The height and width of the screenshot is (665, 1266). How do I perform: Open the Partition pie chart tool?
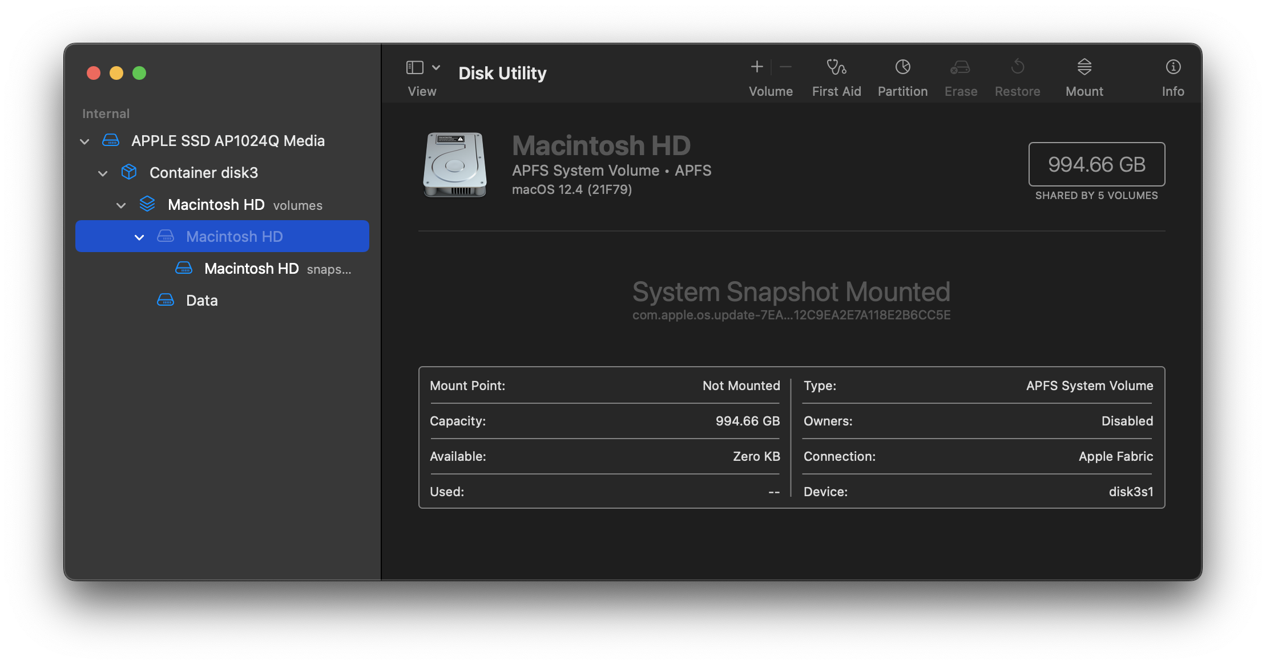902,67
